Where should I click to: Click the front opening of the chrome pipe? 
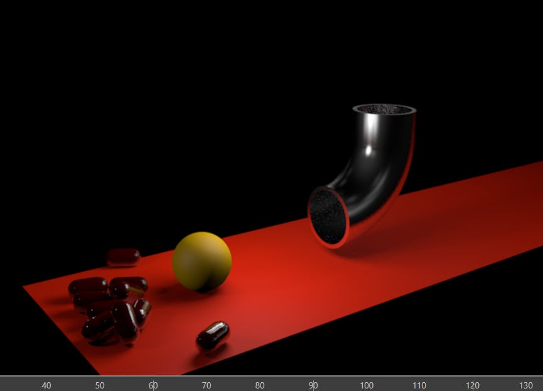[328, 217]
